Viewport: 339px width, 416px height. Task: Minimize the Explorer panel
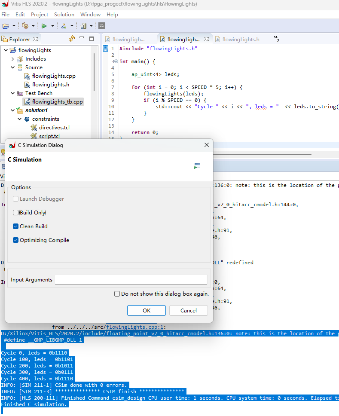(x=82, y=38)
